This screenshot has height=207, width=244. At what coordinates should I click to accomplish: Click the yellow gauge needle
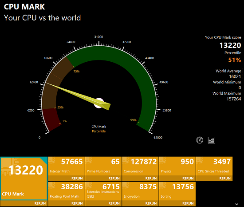(78, 96)
